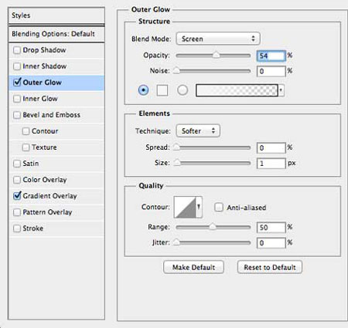
Task: Click the glow gradient preview bar
Action: tap(237, 90)
